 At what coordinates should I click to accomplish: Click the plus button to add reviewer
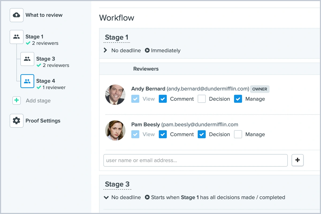point(297,160)
